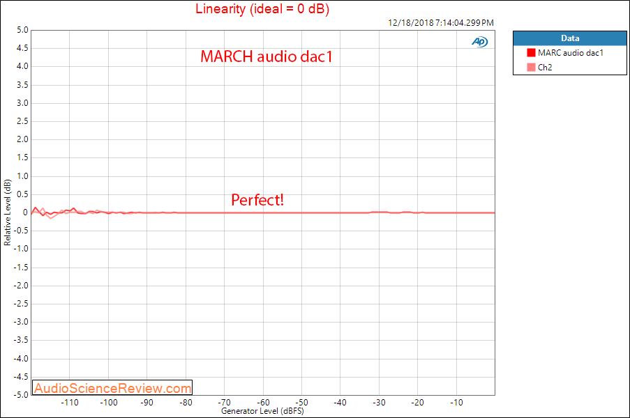Click the AP logo icon in the graph

coord(480,41)
